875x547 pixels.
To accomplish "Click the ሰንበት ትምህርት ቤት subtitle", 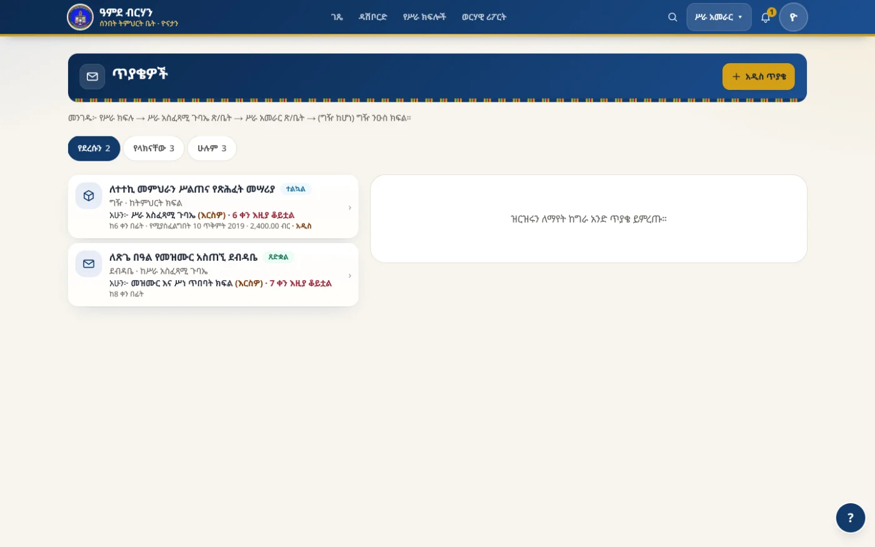I will click(x=139, y=24).
